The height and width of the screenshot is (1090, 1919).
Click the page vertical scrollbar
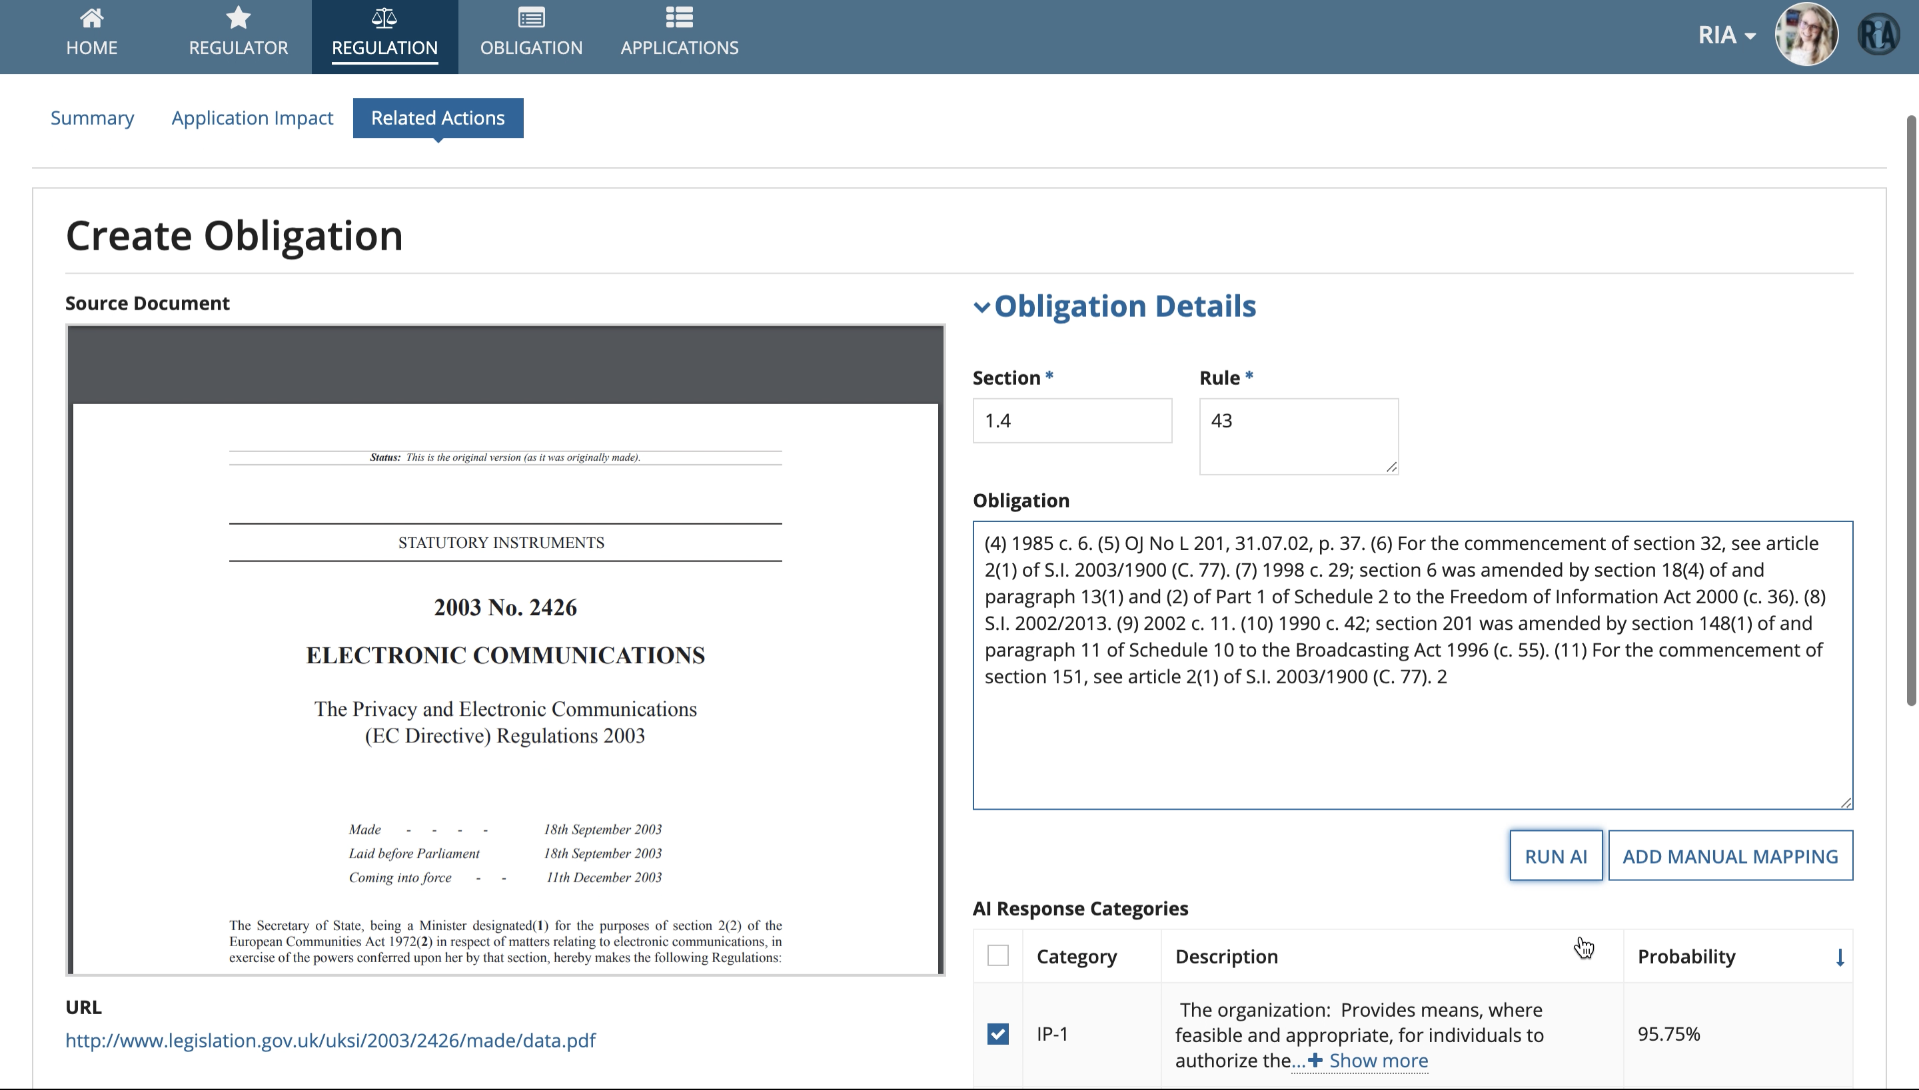tap(1911, 410)
